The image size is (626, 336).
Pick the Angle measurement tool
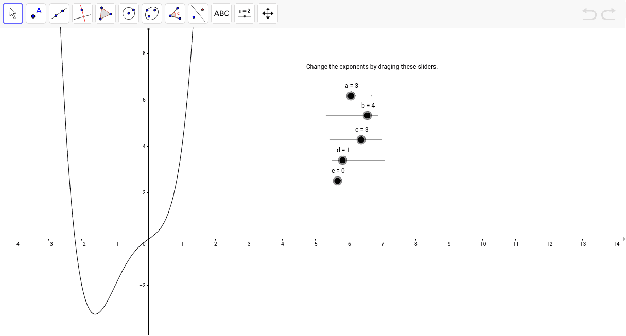175,13
